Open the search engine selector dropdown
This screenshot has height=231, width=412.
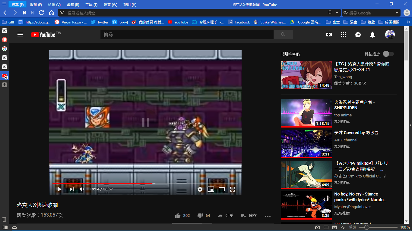(x=346, y=13)
